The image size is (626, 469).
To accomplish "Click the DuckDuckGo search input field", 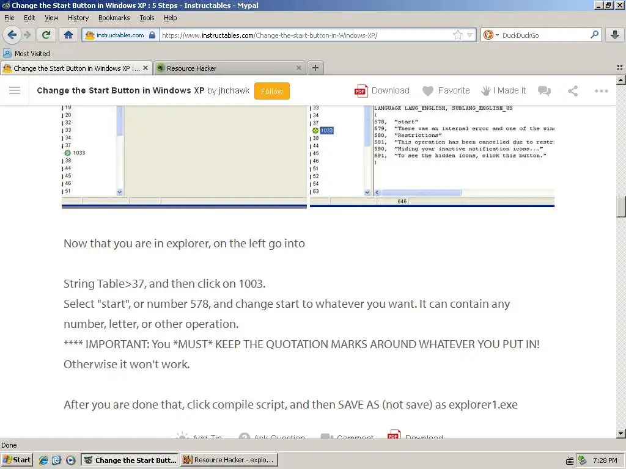I will point(545,35).
